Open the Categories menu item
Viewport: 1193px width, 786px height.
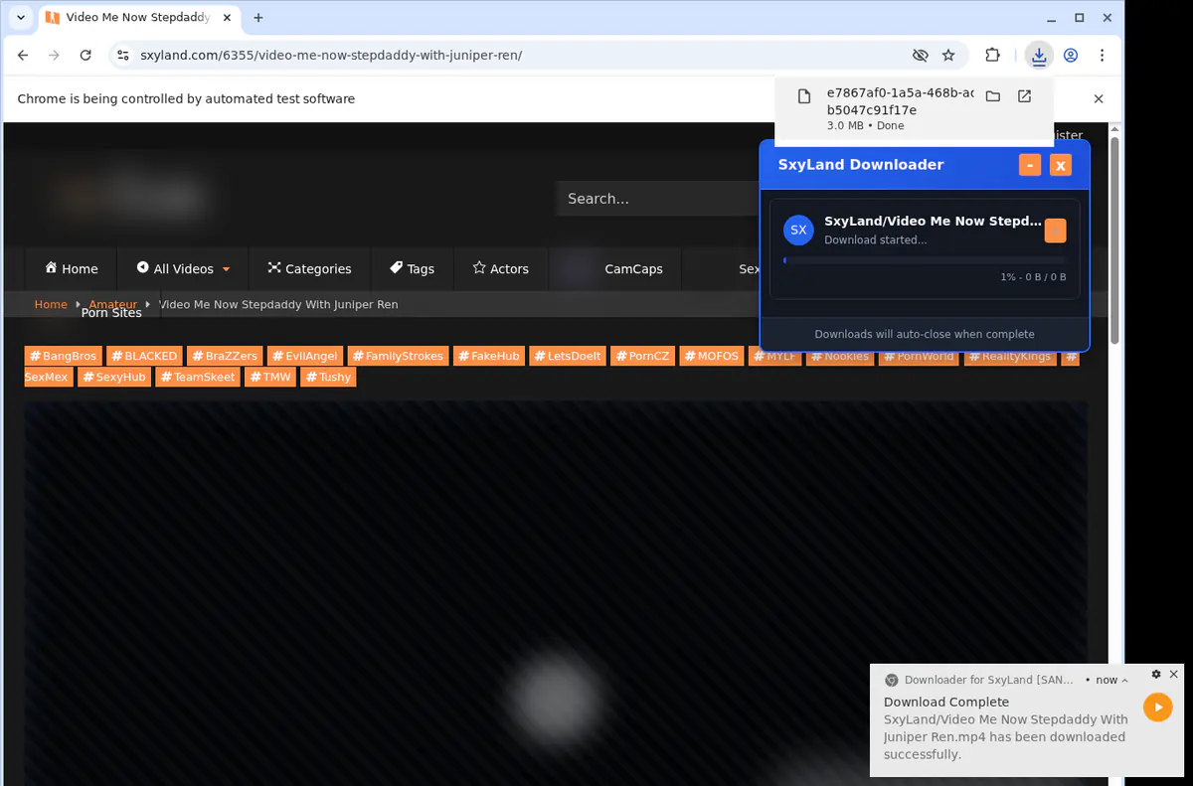click(309, 268)
